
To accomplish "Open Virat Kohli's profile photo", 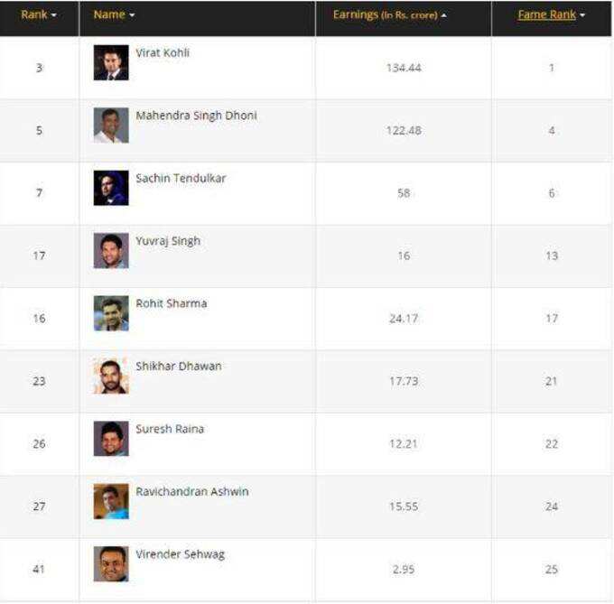I will point(111,62).
